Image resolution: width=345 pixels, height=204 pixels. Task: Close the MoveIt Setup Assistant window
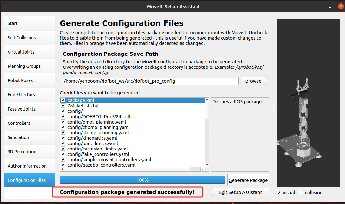341,6
